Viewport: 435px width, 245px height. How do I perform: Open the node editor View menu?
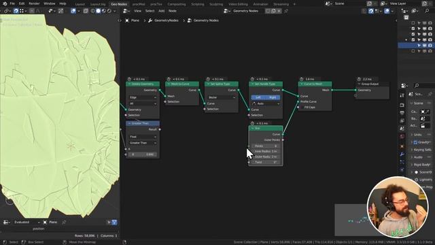tap(137, 11)
